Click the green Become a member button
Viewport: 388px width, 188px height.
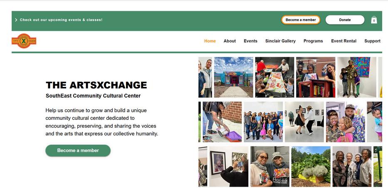[x=78, y=151]
